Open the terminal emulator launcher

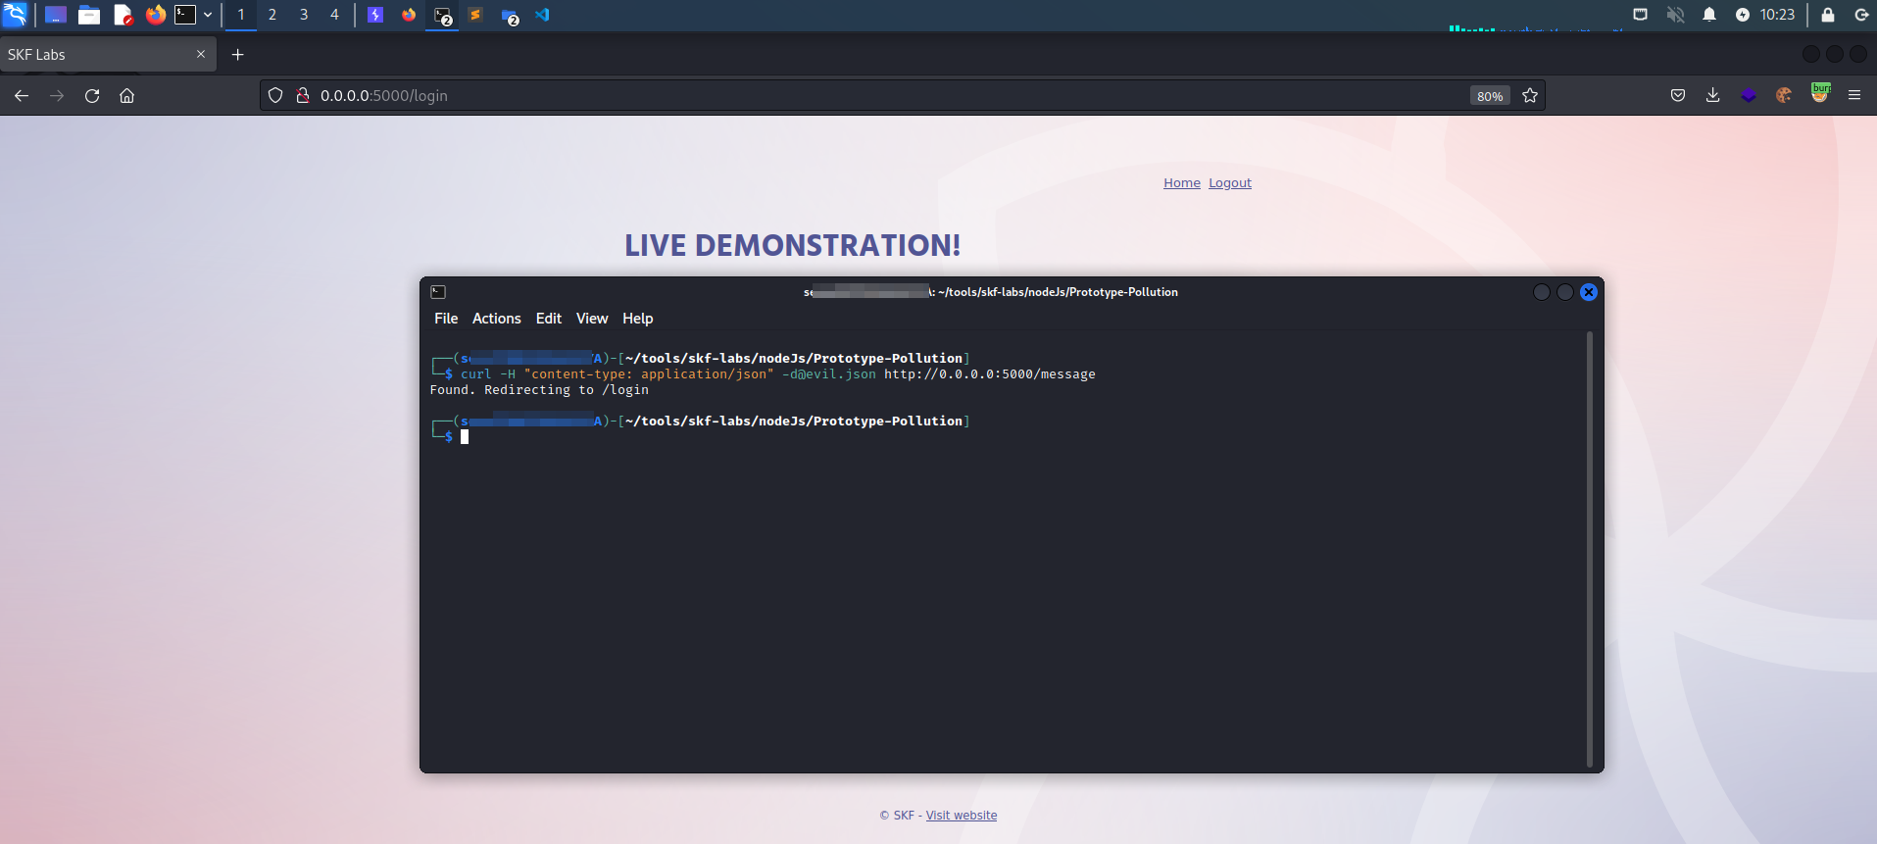tap(185, 15)
